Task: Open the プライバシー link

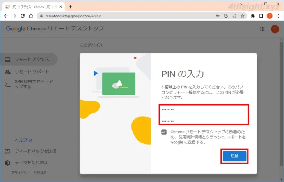Action: pos(20,173)
